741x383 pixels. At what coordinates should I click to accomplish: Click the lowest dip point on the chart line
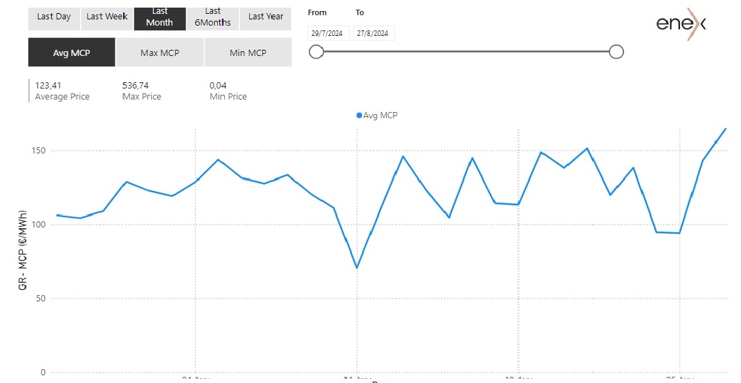[356, 268]
